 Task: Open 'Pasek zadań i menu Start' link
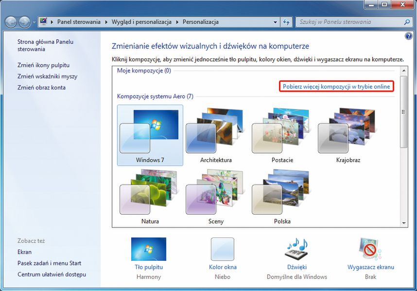tap(49, 263)
